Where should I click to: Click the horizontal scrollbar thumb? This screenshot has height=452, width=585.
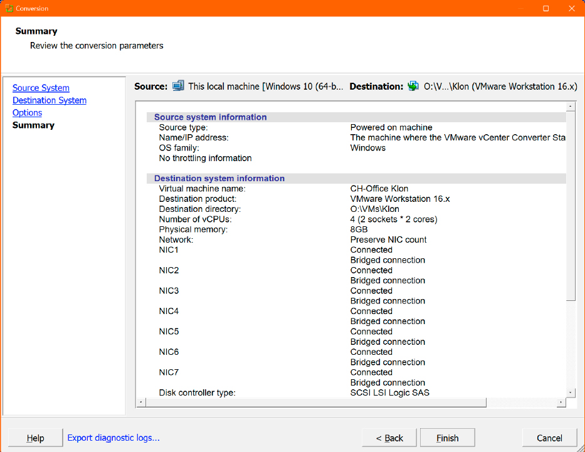point(316,402)
